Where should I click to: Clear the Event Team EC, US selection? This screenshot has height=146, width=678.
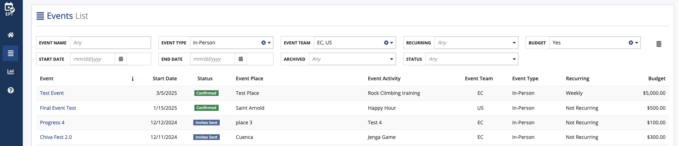(x=386, y=43)
